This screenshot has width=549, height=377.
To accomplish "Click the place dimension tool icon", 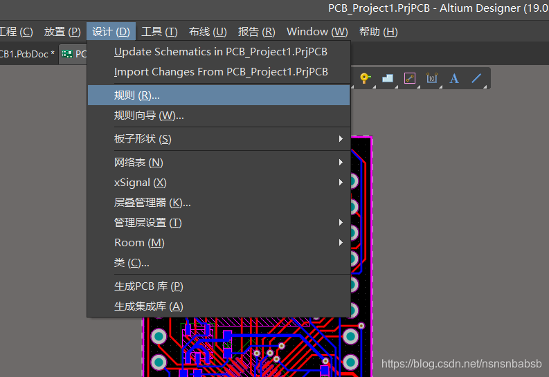I will (432, 78).
